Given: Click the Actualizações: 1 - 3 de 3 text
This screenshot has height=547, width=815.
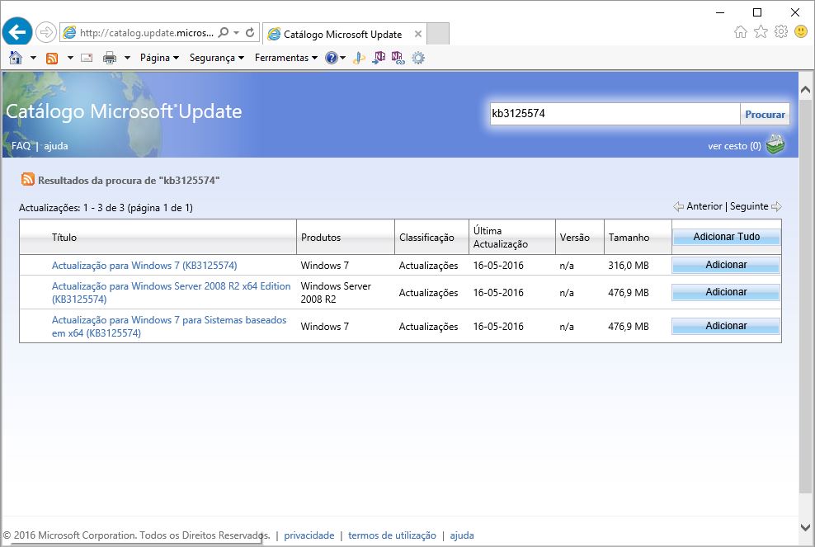Looking at the screenshot, I should pyautogui.click(x=72, y=207).
